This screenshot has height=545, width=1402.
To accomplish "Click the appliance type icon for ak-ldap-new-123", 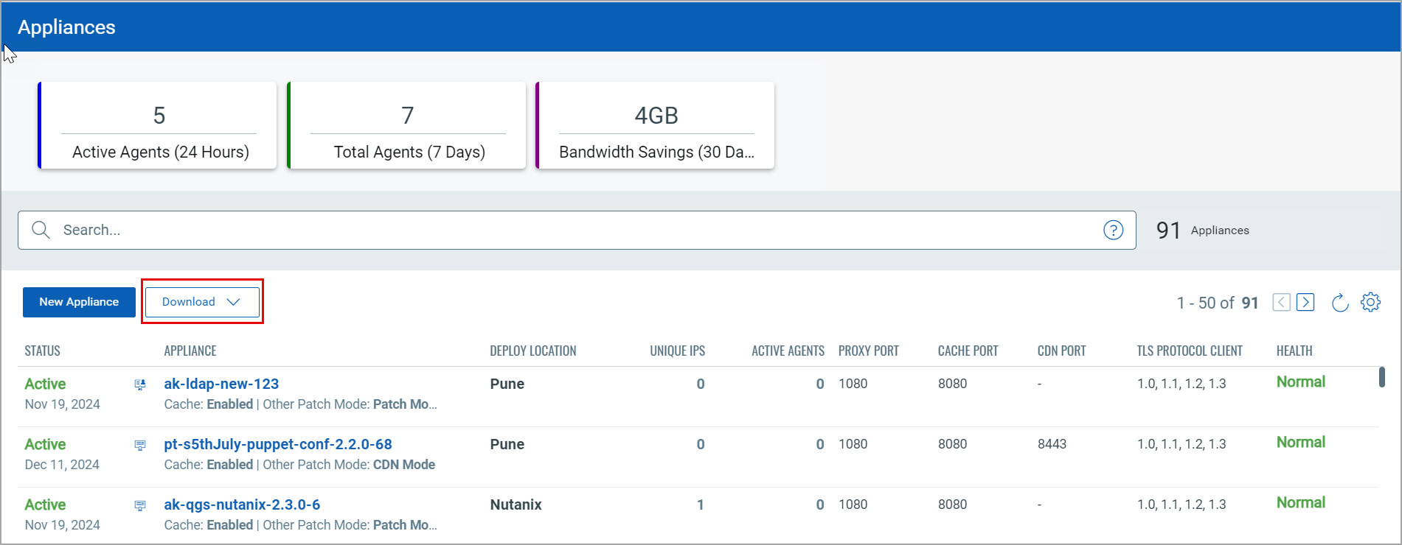I will coord(140,384).
